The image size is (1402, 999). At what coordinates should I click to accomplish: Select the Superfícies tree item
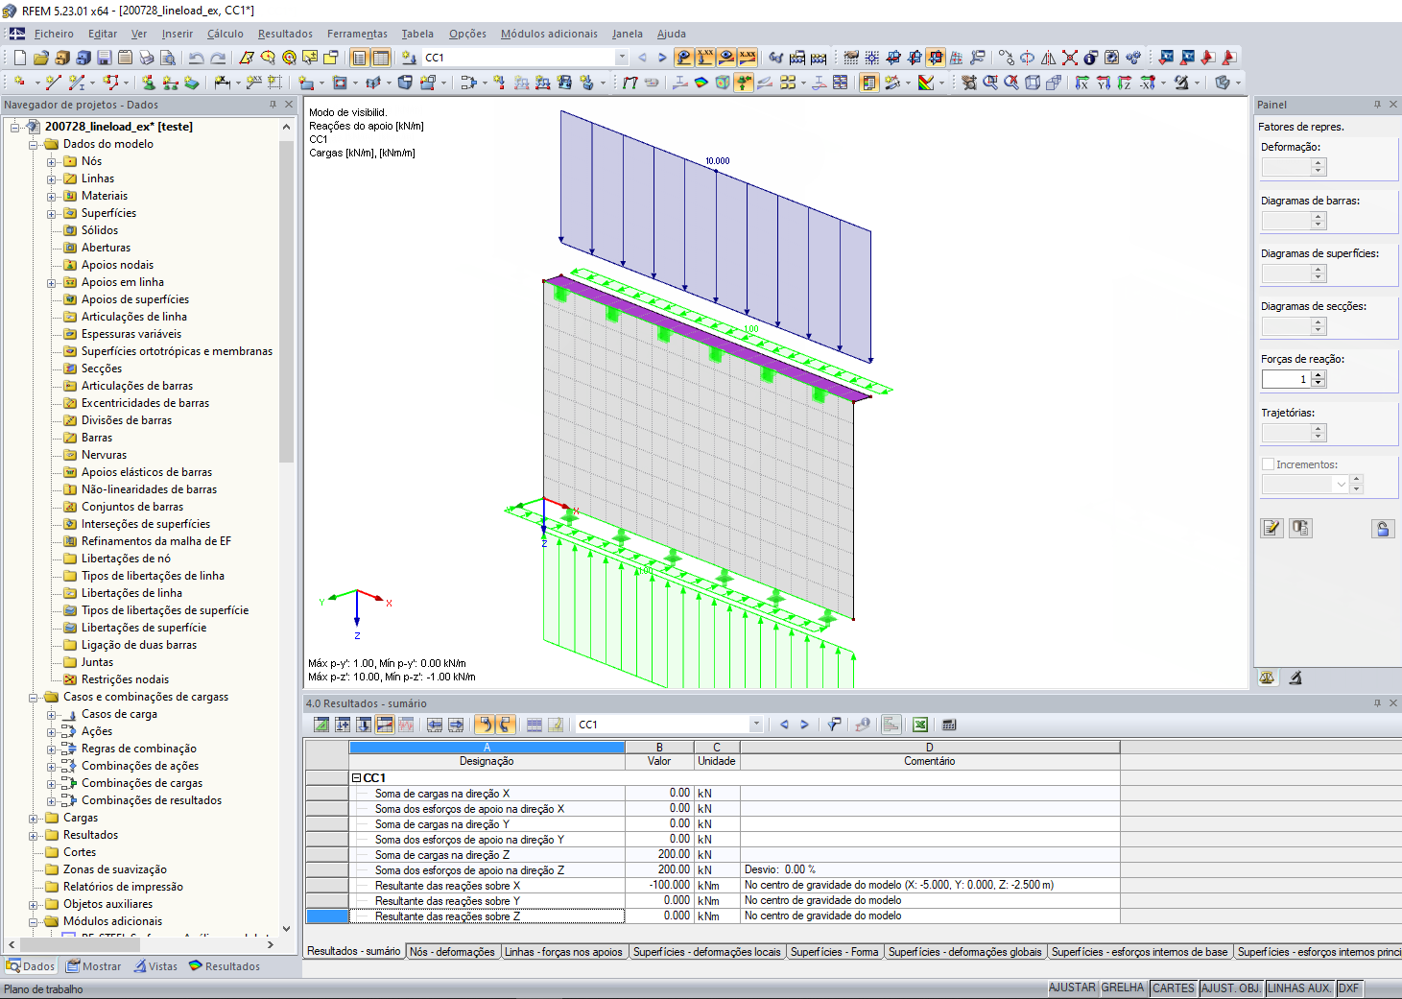coord(108,213)
